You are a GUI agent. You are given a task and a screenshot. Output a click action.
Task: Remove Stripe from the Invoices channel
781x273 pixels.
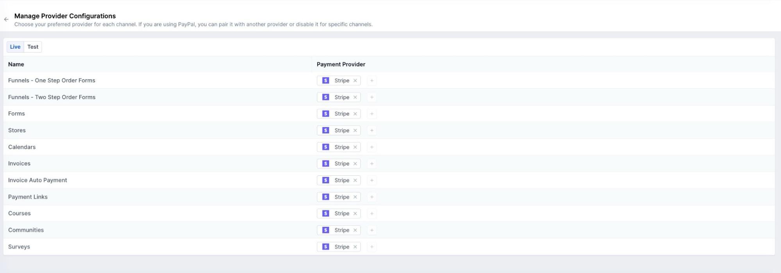point(355,164)
